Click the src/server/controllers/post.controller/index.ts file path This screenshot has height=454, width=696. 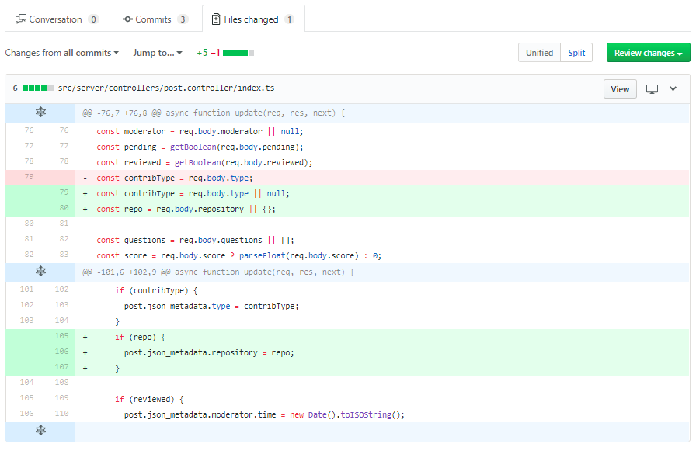[x=166, y=88]
